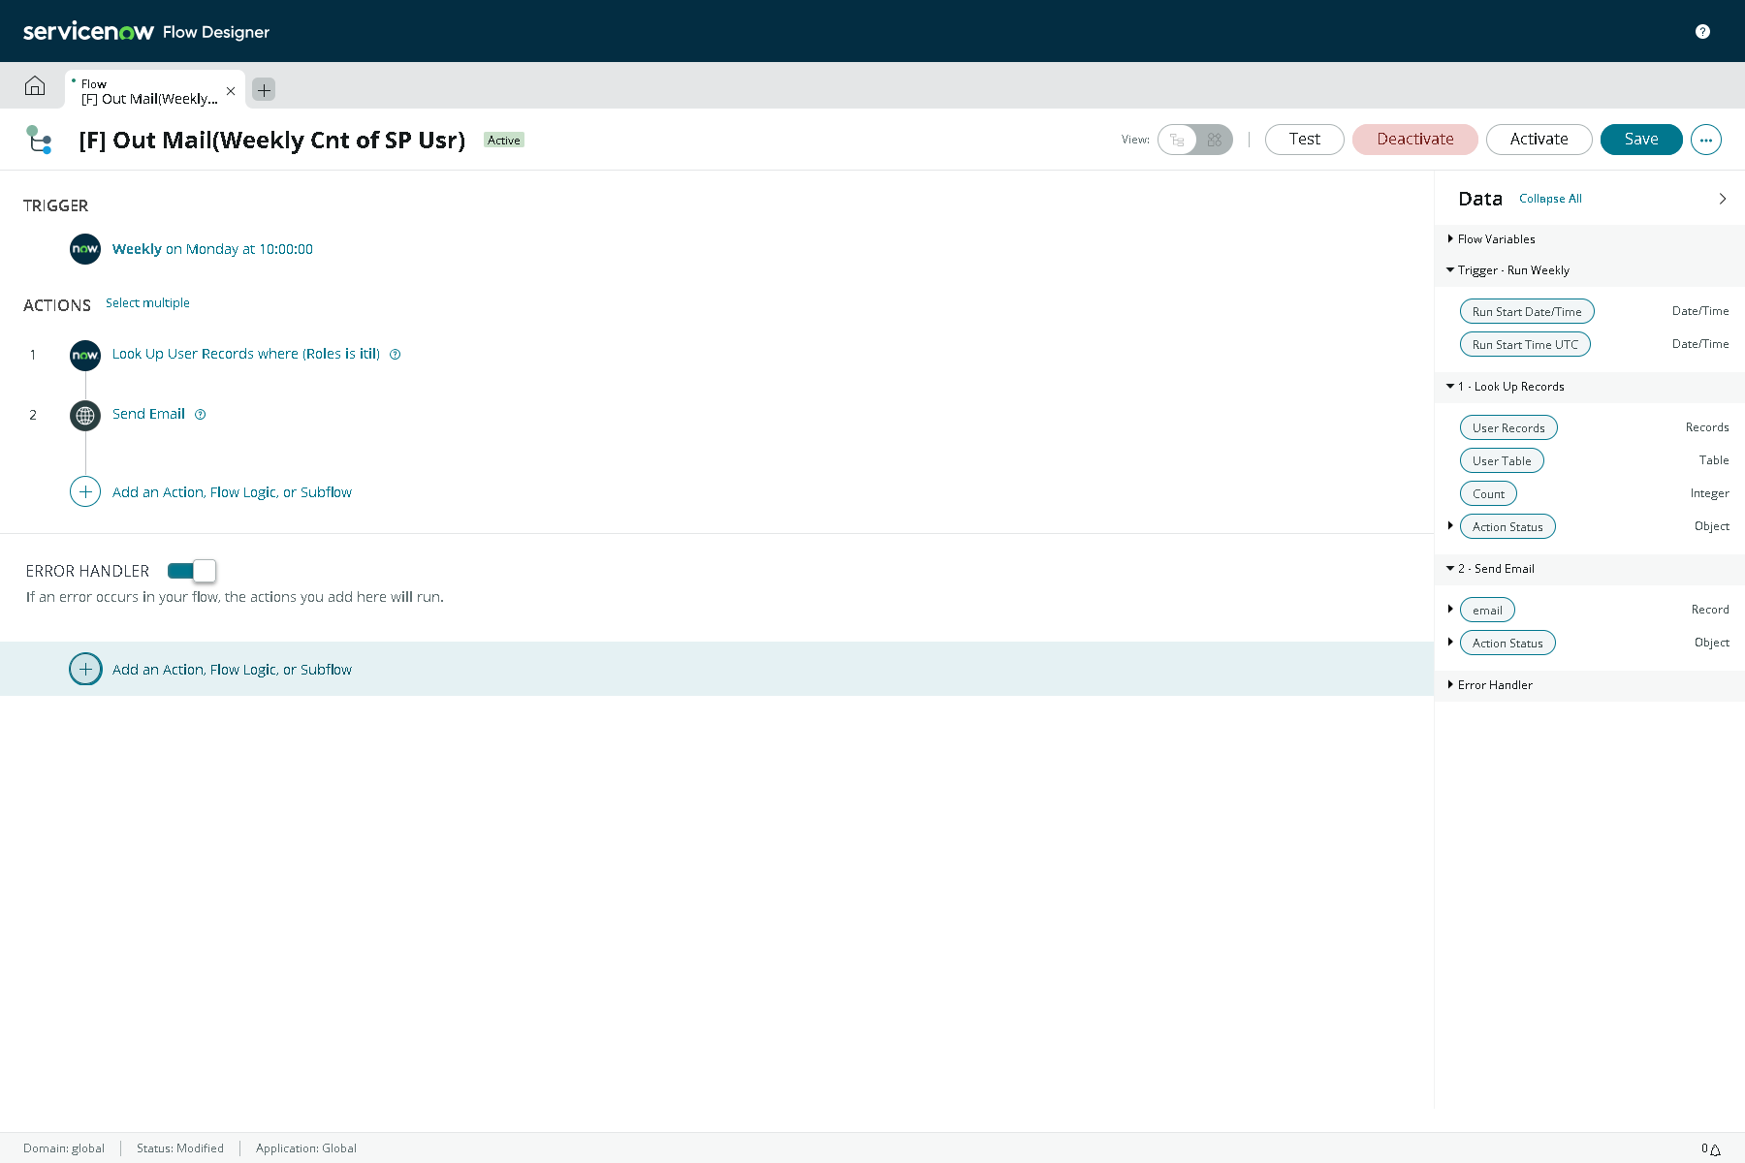The height and width of the screenshot is (1163, 1745).
Task: Select Run Start Time UTC data pill
Action: 1525,344
